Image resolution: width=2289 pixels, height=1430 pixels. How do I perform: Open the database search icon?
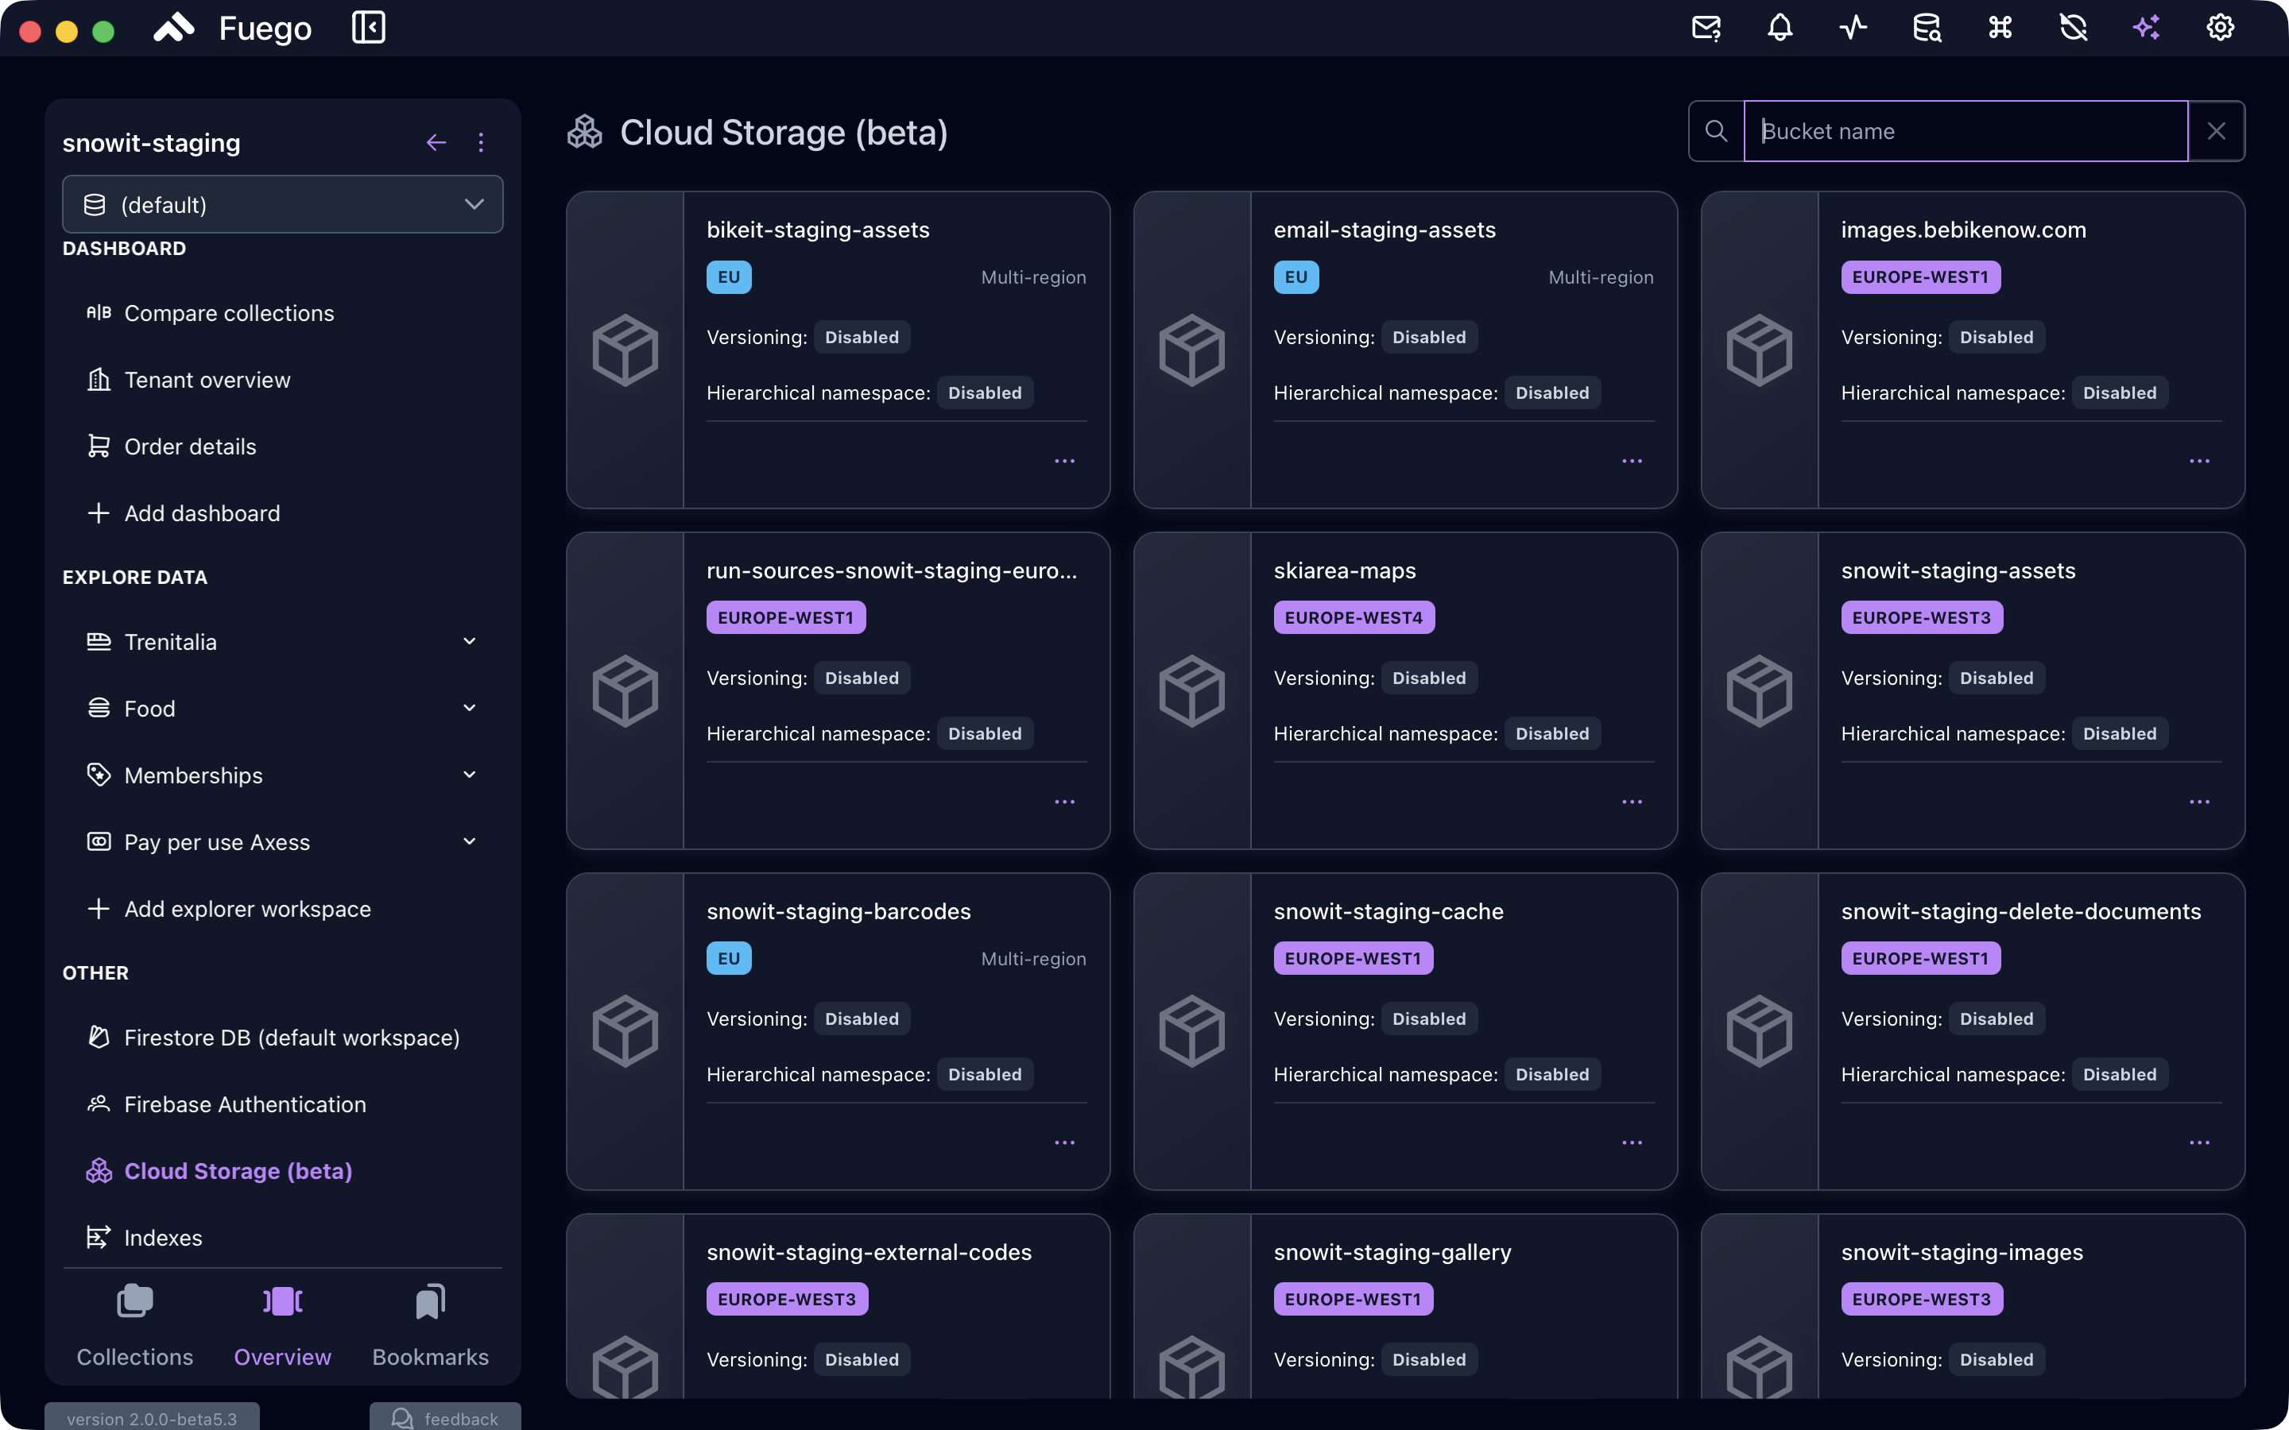[1927, 28]
